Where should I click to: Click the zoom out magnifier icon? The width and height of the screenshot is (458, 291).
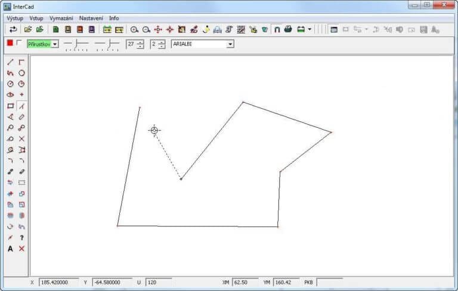tap(146, 29)
